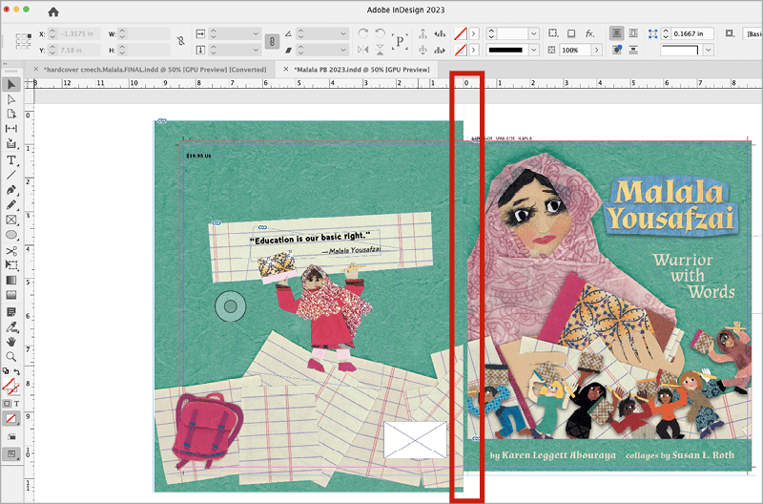
Task: Pick the Scissors tool
Action: coord(11,251)
